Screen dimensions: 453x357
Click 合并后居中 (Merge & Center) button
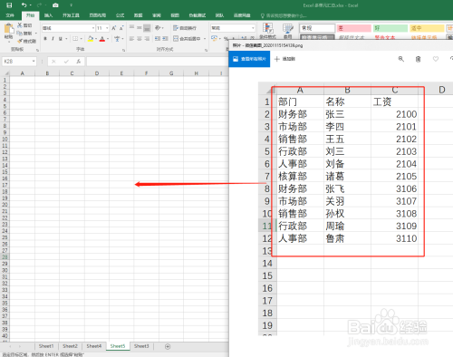(x=187, y=39)
